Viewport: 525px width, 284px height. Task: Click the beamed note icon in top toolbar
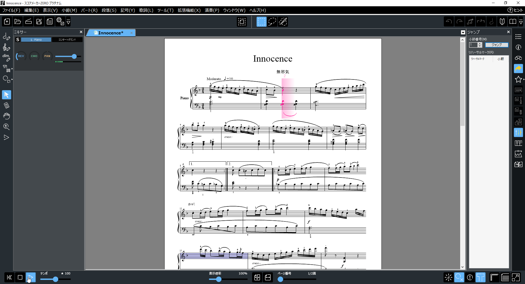click(x=470, y=22)
